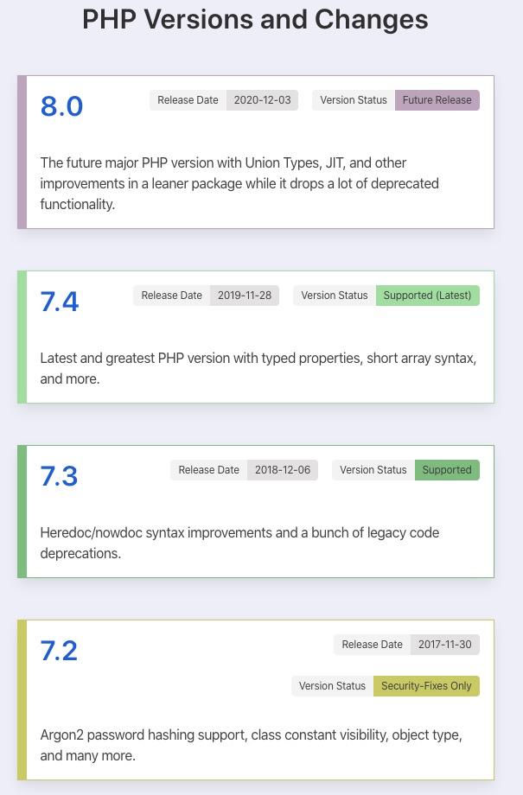Click the Supported (Latest) status badge
Screen dimensions: 523x795
(x=427, y=296)
